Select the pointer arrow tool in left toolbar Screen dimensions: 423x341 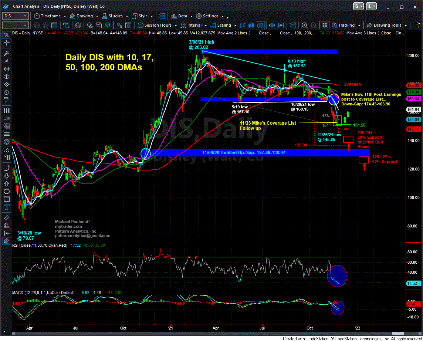coord(6,35)
